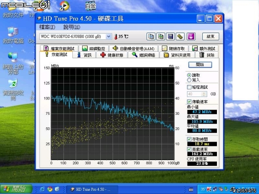Open the 檔案(F) menu
Viewport: 259px width, 194px height.
click(47, 27)
